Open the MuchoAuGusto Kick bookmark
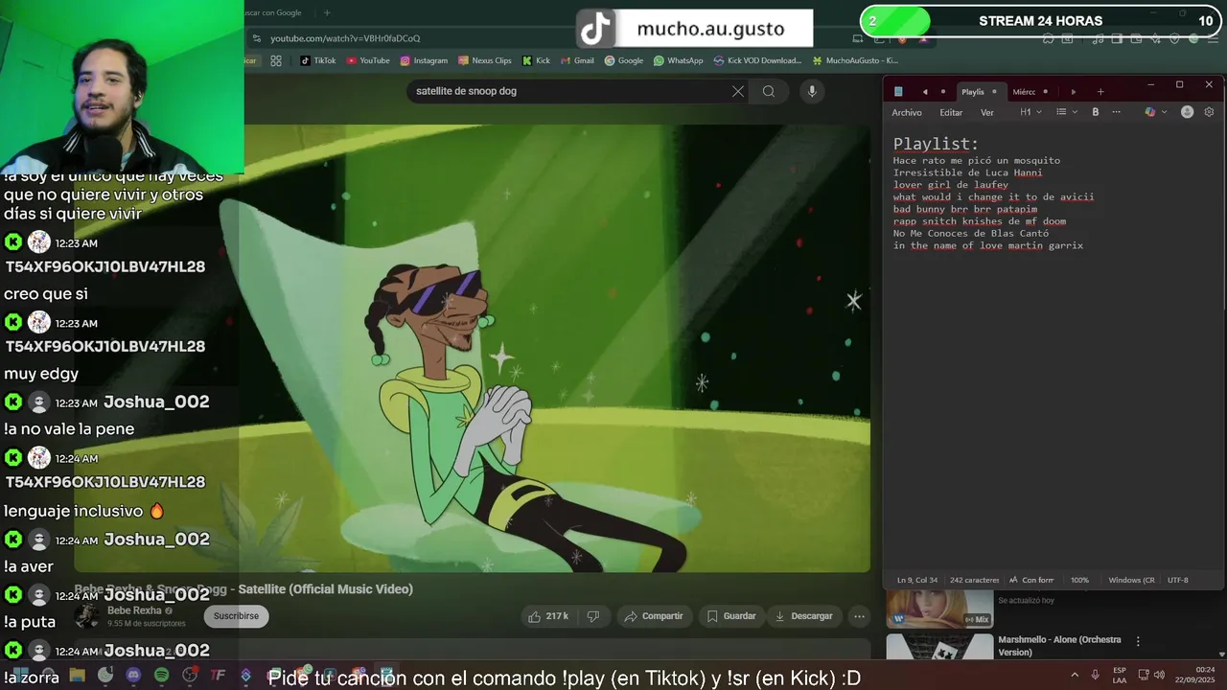This screenshot has height=690, width=1227. point(855,60)
